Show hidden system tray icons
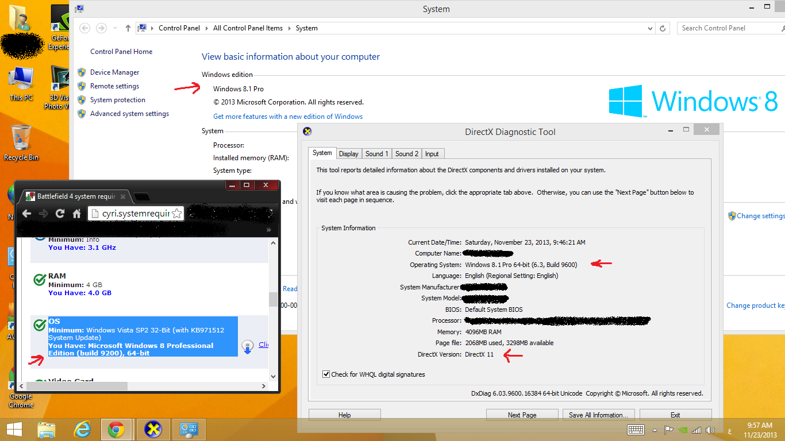The width and height of the screenshot is (785, 441). pyautogui.click(x=655, y=430)
